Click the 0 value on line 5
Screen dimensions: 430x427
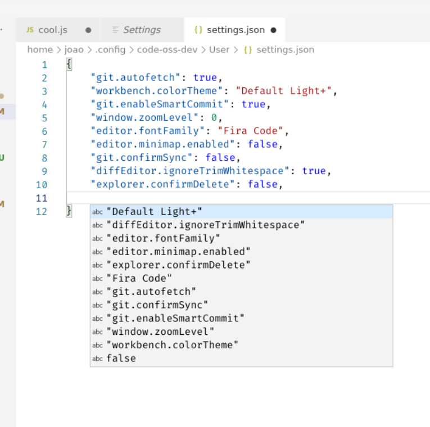coord(214,117)
